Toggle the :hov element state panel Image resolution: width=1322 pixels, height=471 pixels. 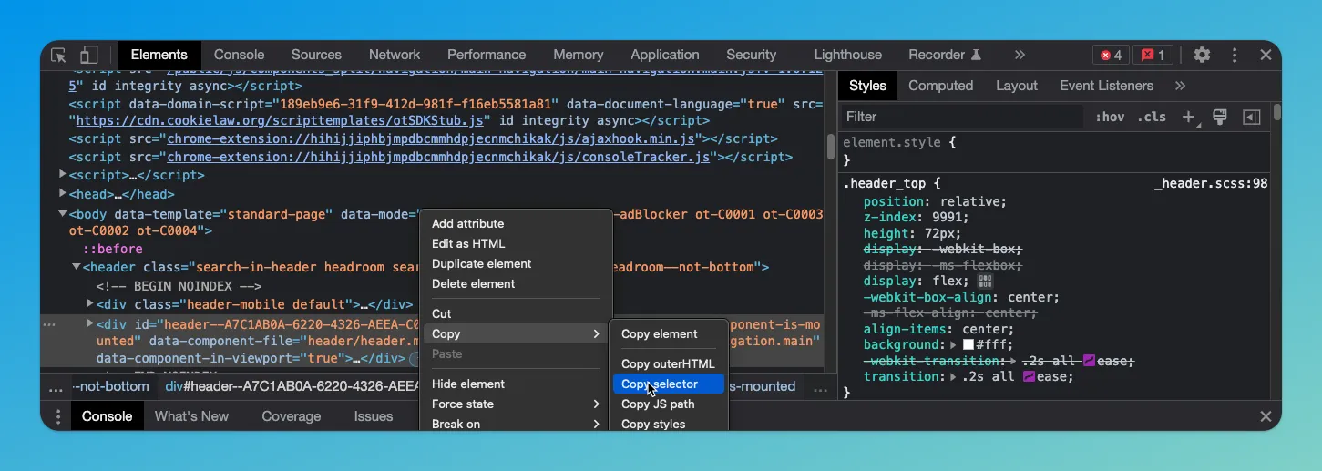tap(1110, 117)
